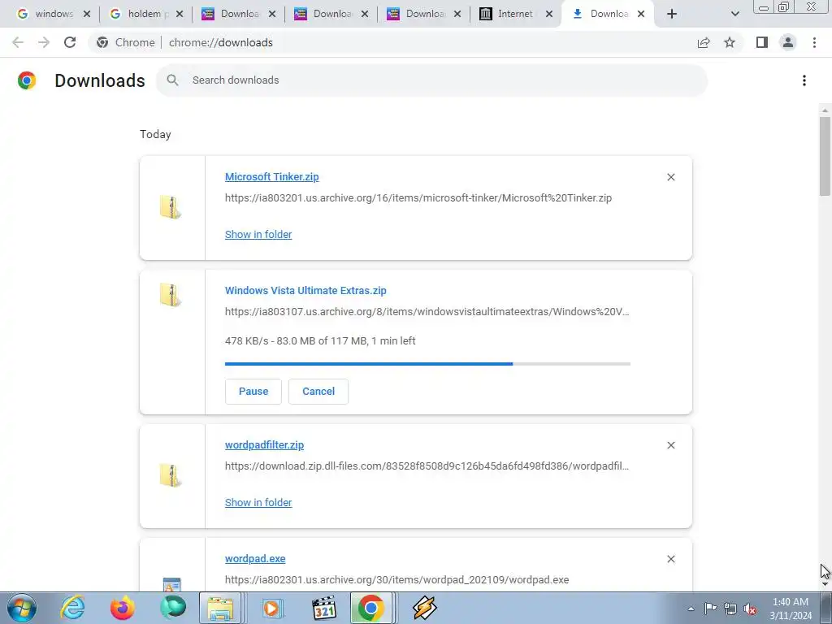Open Action Center flag tray icon

point(710,609)
